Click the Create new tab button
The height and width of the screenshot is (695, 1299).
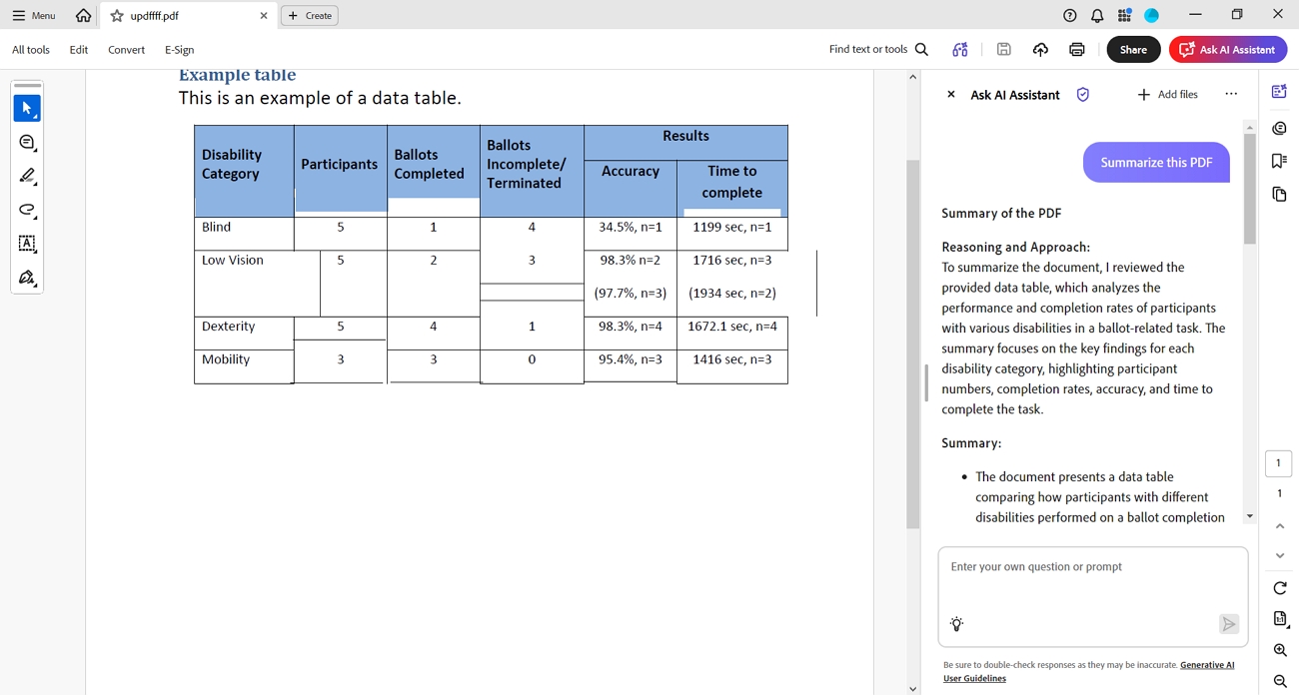pos(310,16)
